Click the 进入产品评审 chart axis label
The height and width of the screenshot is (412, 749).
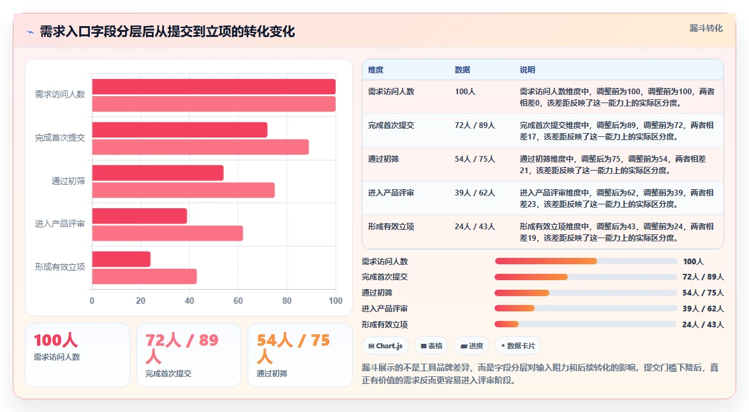(x=60, y=224)
